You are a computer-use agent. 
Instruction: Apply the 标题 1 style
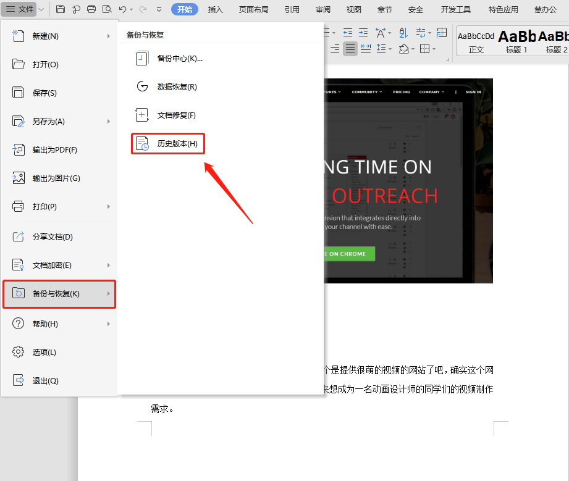516,41
